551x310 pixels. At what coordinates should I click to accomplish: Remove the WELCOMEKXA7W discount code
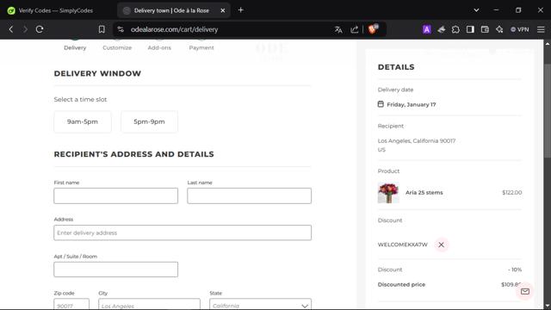click(441, 245)
